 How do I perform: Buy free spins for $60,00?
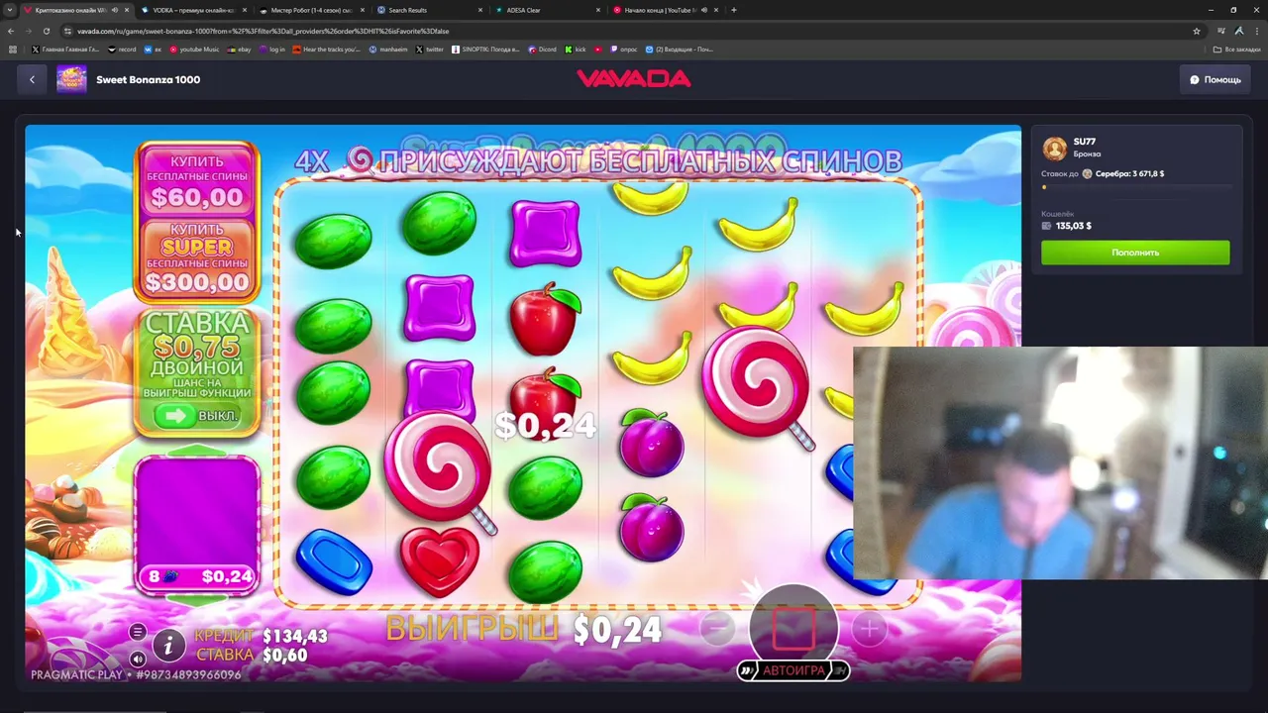(x=197, y=180)
